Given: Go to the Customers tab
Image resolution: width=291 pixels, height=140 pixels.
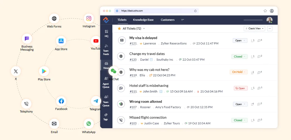Looking at the screenshot, I should pos(168,20).
